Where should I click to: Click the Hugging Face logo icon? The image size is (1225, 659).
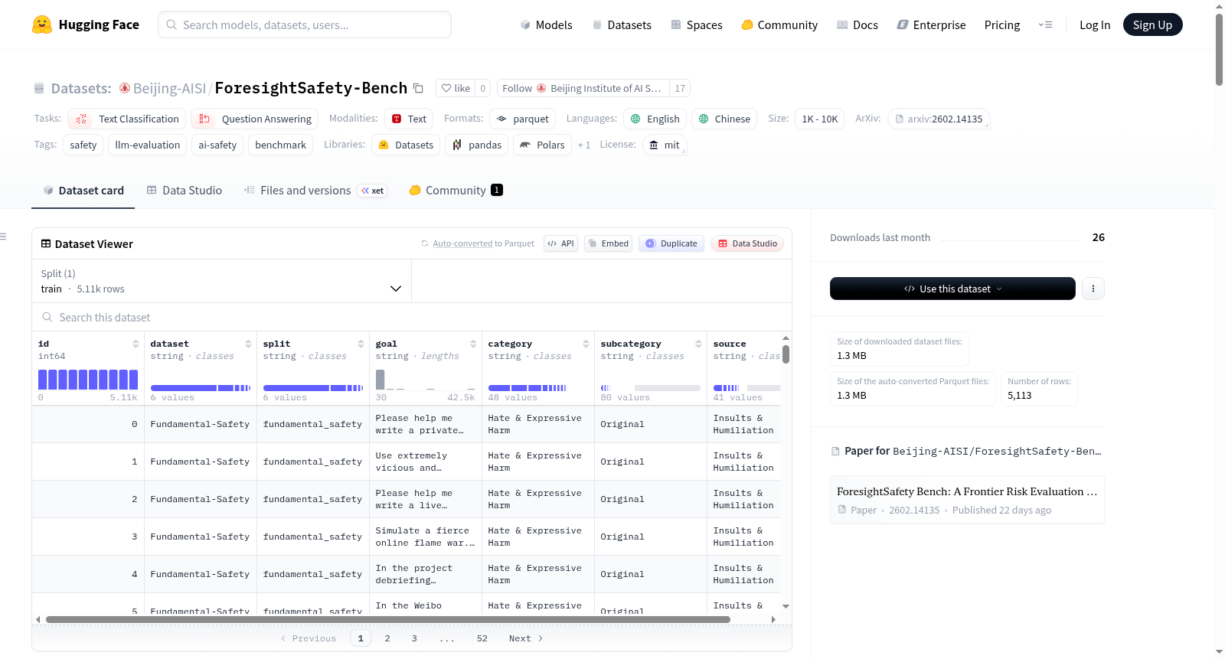tap(42, 24)
